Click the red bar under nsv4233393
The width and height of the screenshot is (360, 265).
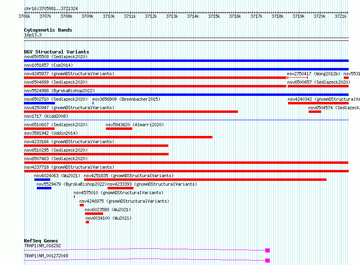pos(121,188)
